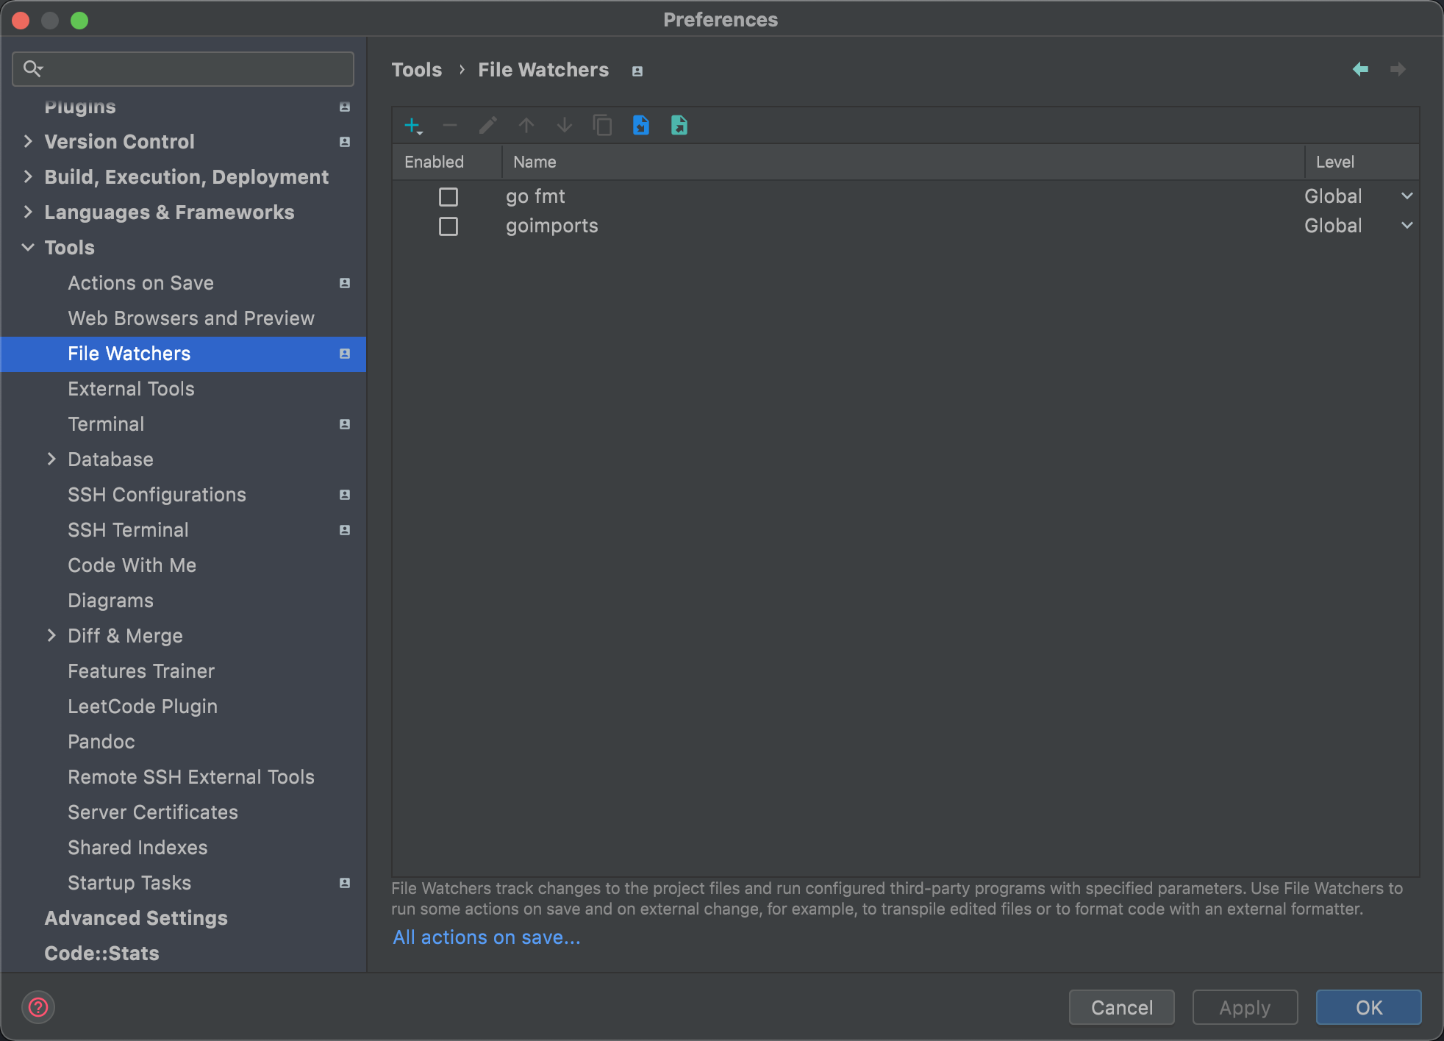Click the Cancel button
1444x1041 pixels.
(1122, 1007)
